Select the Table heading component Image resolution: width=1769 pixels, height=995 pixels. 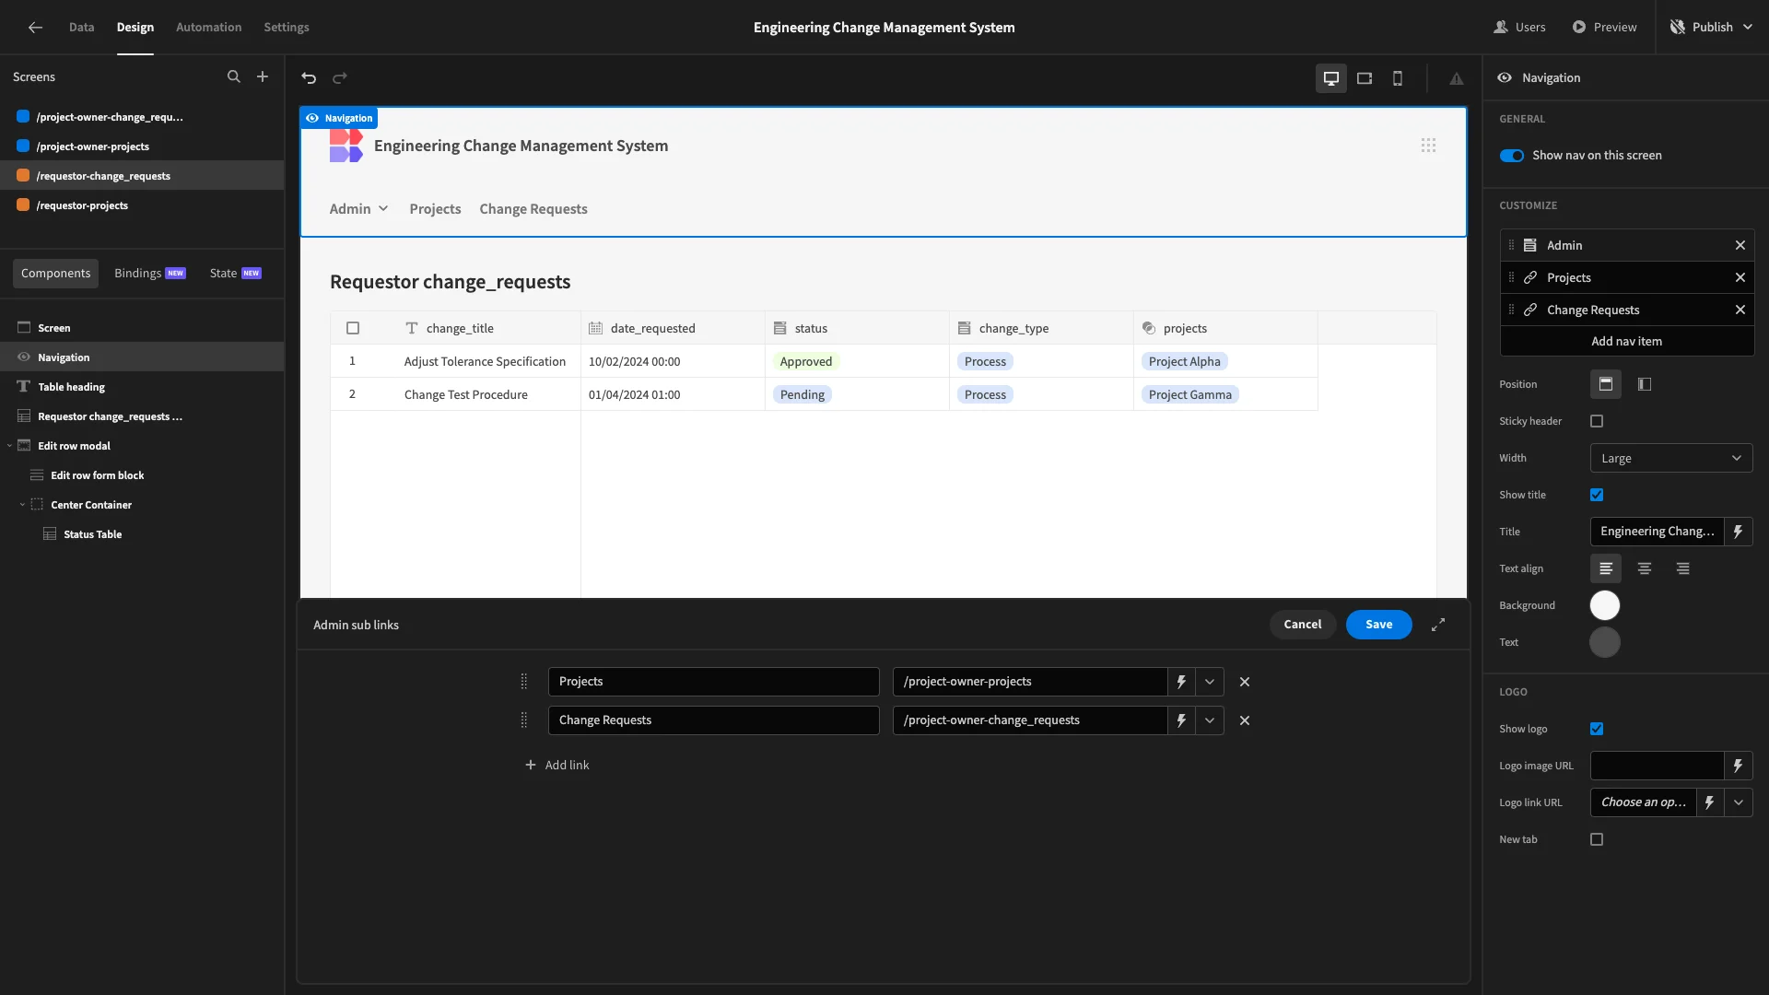pos(142,387)
